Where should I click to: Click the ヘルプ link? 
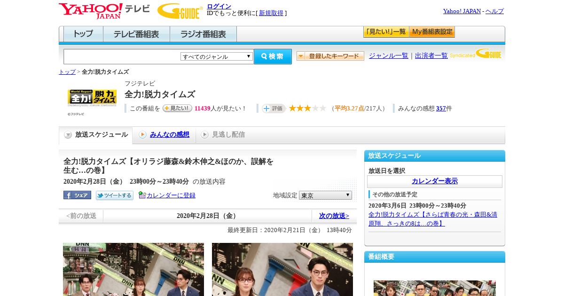click(x=494, y=11)
